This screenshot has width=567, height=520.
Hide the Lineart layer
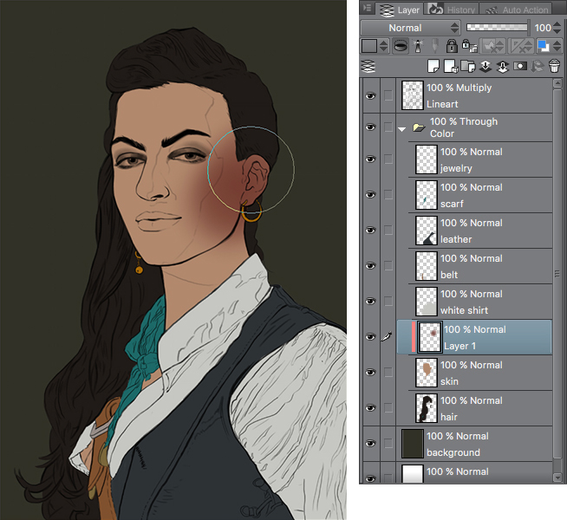pos(371,96)
